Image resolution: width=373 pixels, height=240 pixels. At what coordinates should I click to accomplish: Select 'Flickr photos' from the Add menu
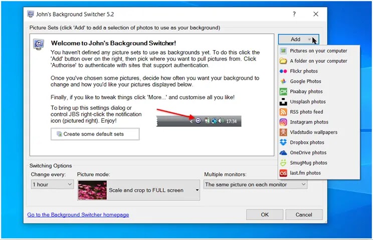tap(319, 71)
